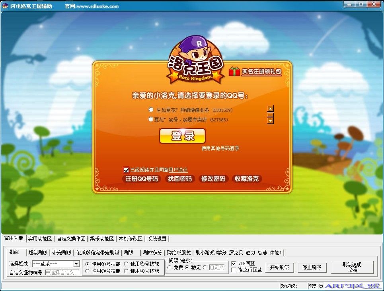Click the 自定义怪物编号 input field
Viewport: 384px width, 291px height.
point(62,272)
